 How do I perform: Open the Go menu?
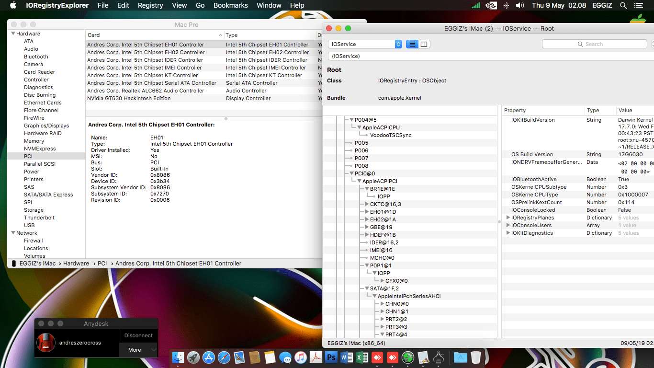(x=200, y=5)
